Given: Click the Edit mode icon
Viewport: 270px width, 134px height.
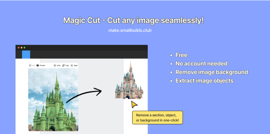Looking at the screenshot, I should tap(30, 65).
